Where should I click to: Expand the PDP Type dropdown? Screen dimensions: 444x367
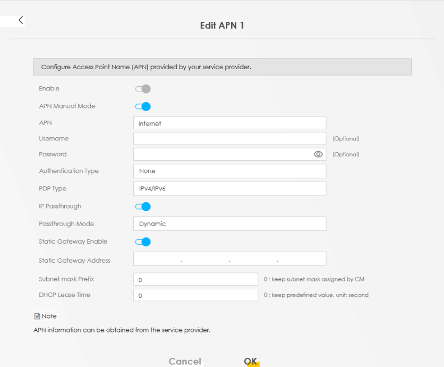[229, 189]
